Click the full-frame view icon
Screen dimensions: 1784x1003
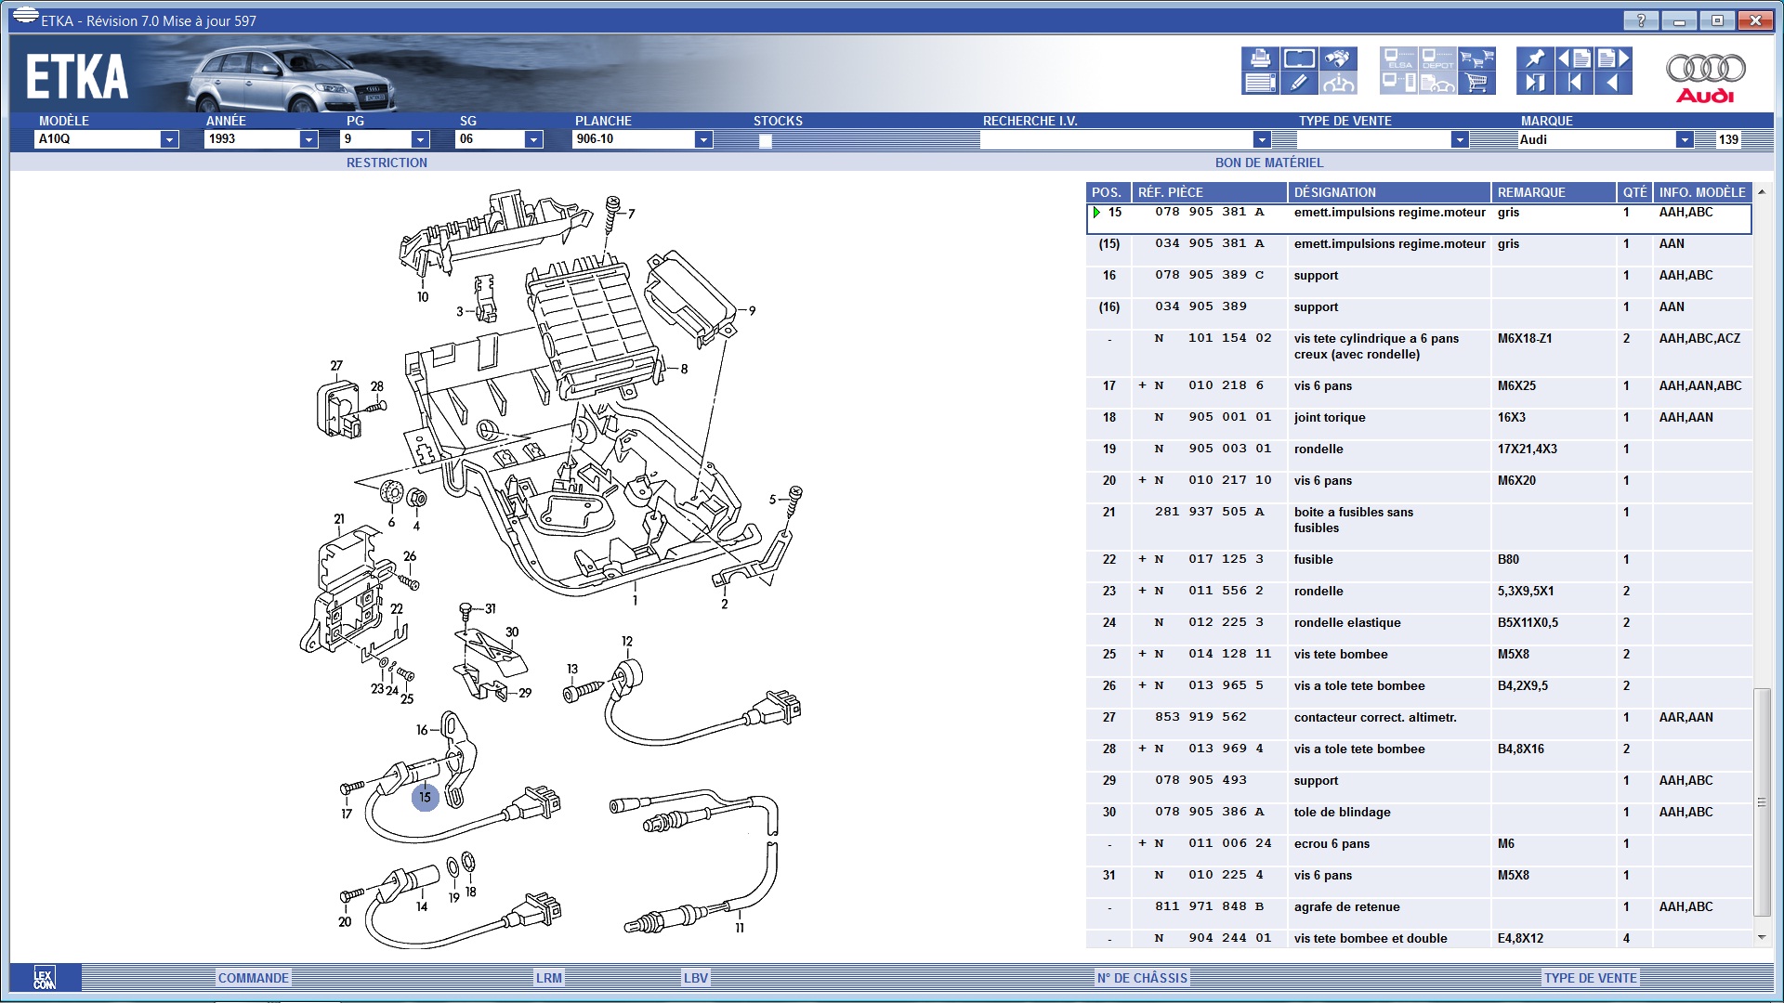click(x=1299, y=59)
